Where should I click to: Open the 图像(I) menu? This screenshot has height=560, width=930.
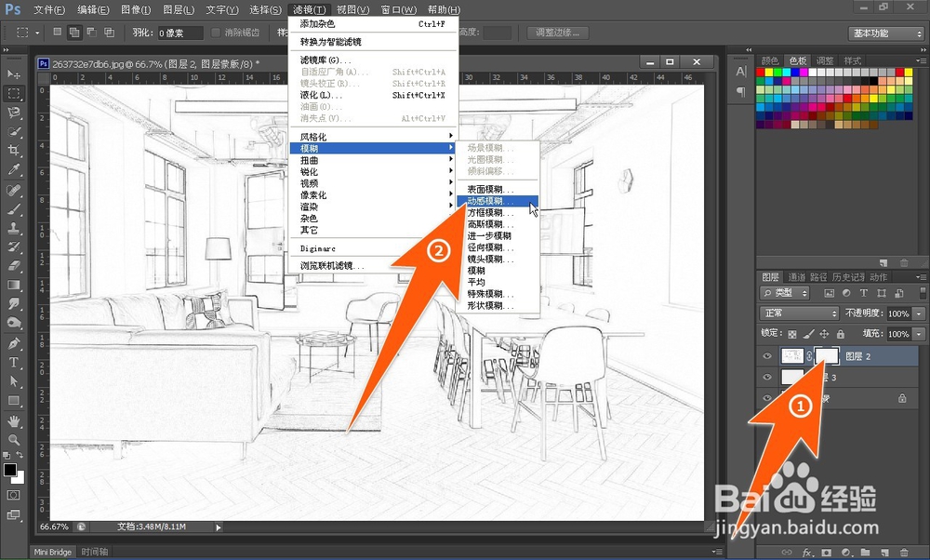[x=136, y=9]
